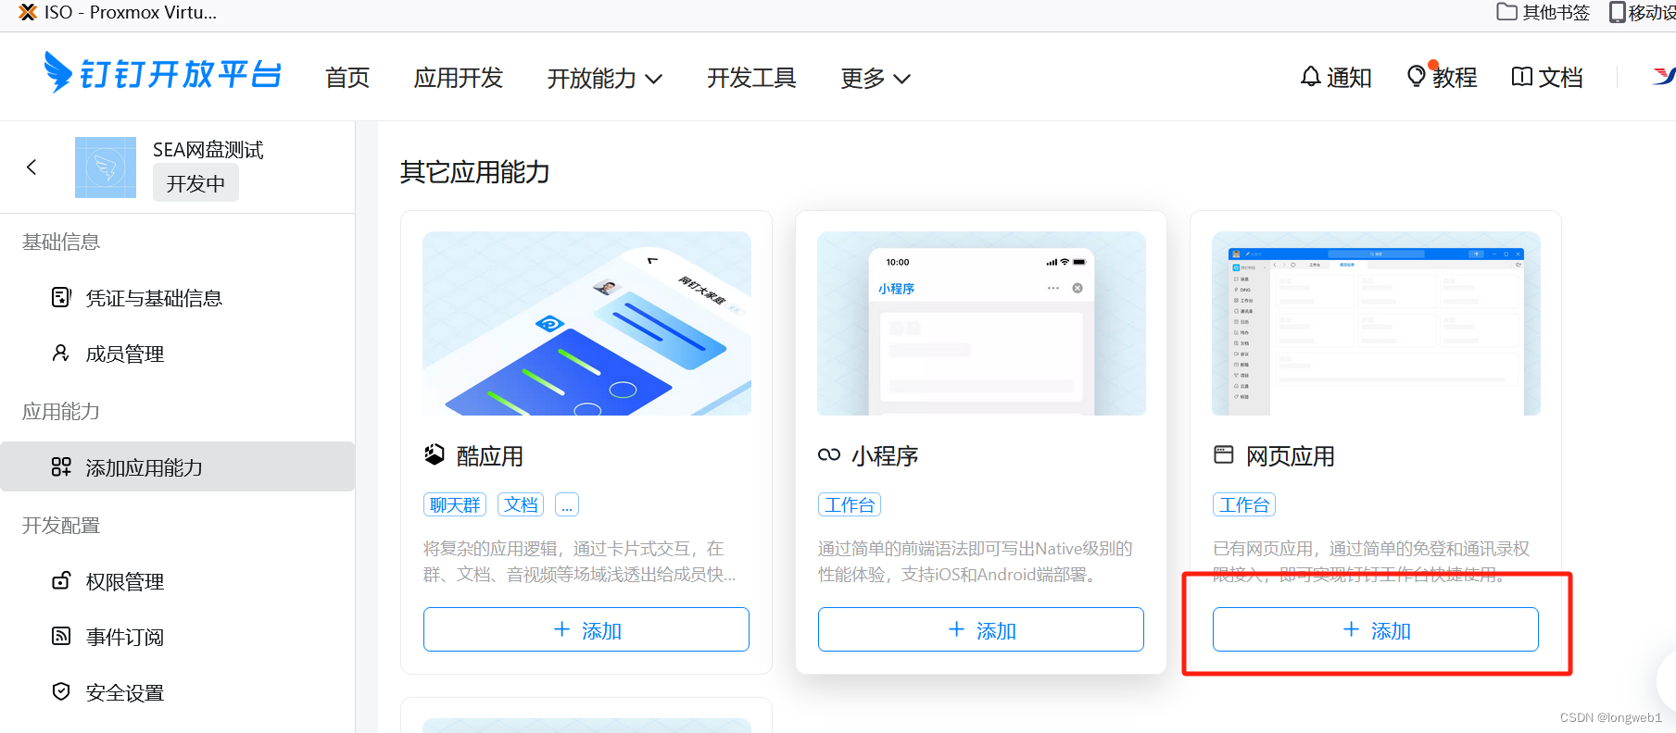Click the 工作台 tag on 网页应用
The image size is (1676, 733).
(1244, 504)
